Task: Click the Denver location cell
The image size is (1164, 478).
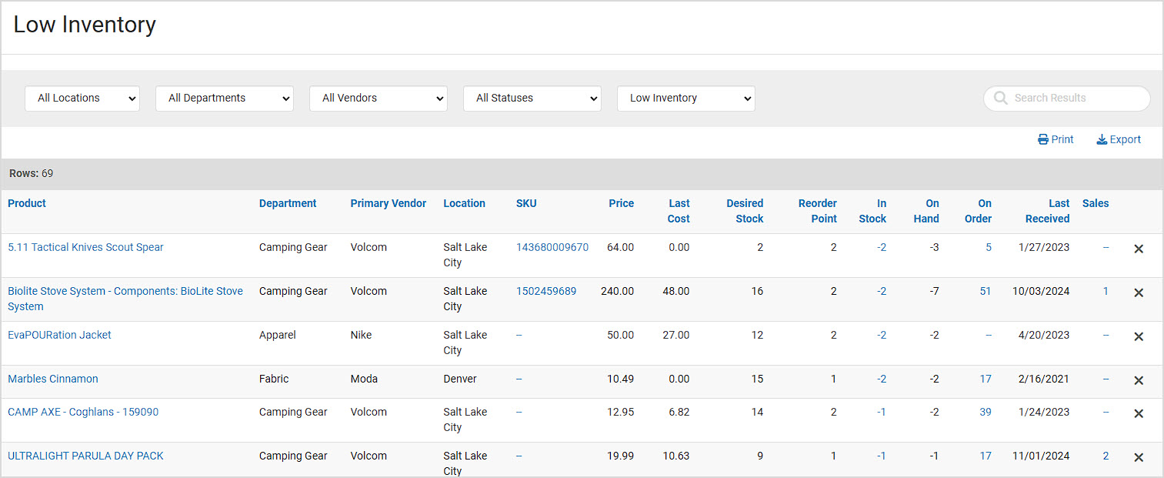Action: pyautogui.click(x=460, y=379)
